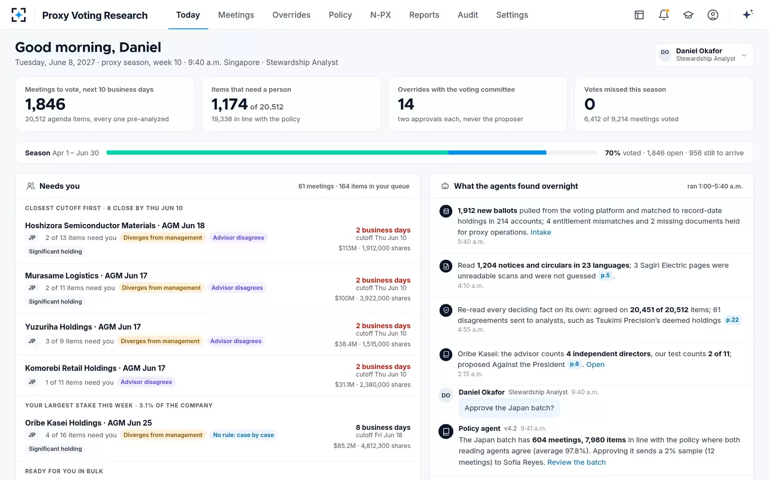Click the No rule: case by case tag

coord(244,435)
